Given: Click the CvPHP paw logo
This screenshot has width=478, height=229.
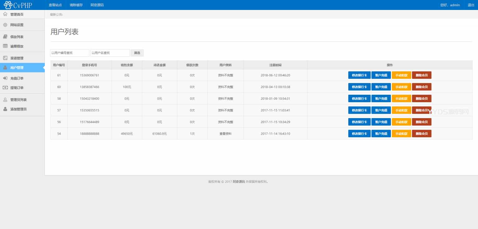Looking at the screenshot, I should coord(8,5).
